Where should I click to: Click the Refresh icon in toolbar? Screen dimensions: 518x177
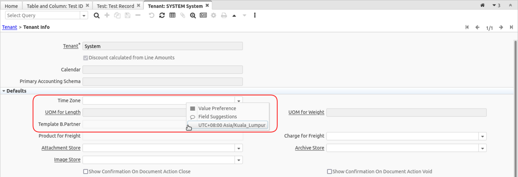pyautogui.click(x=162, y=15)
